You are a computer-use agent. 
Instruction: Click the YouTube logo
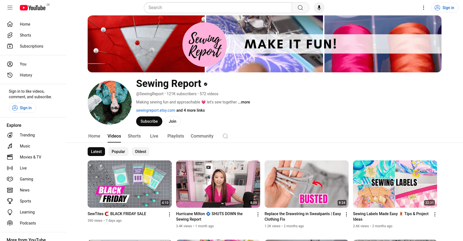pos(33,8)
